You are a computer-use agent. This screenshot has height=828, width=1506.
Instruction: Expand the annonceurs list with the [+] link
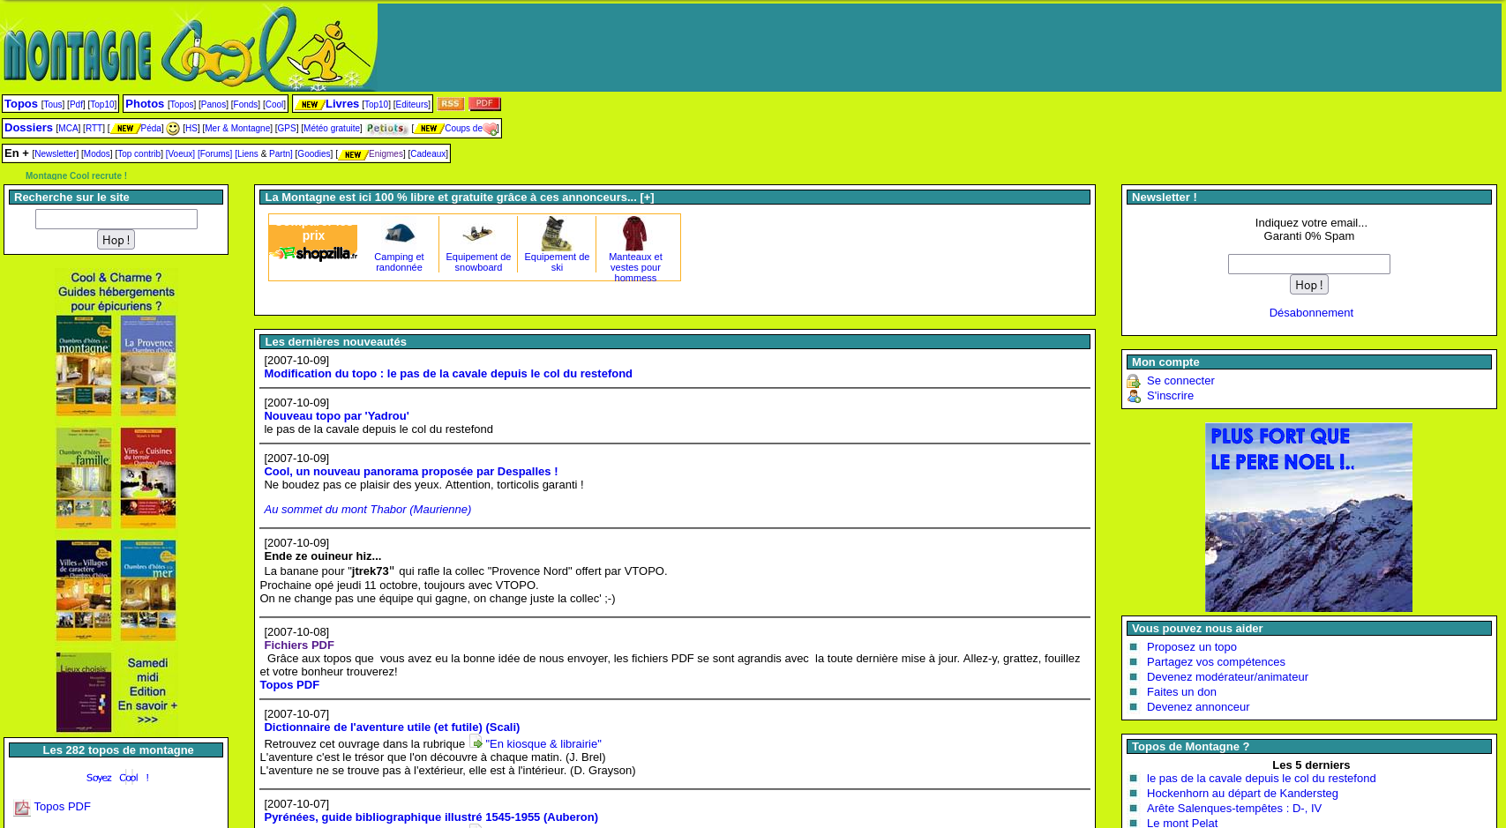pyautogui.click(x=648, y=197)
